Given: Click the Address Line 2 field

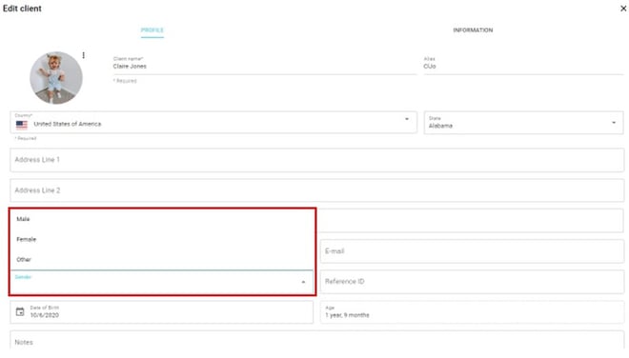Looking at the screenshot, I should (317, 190).
